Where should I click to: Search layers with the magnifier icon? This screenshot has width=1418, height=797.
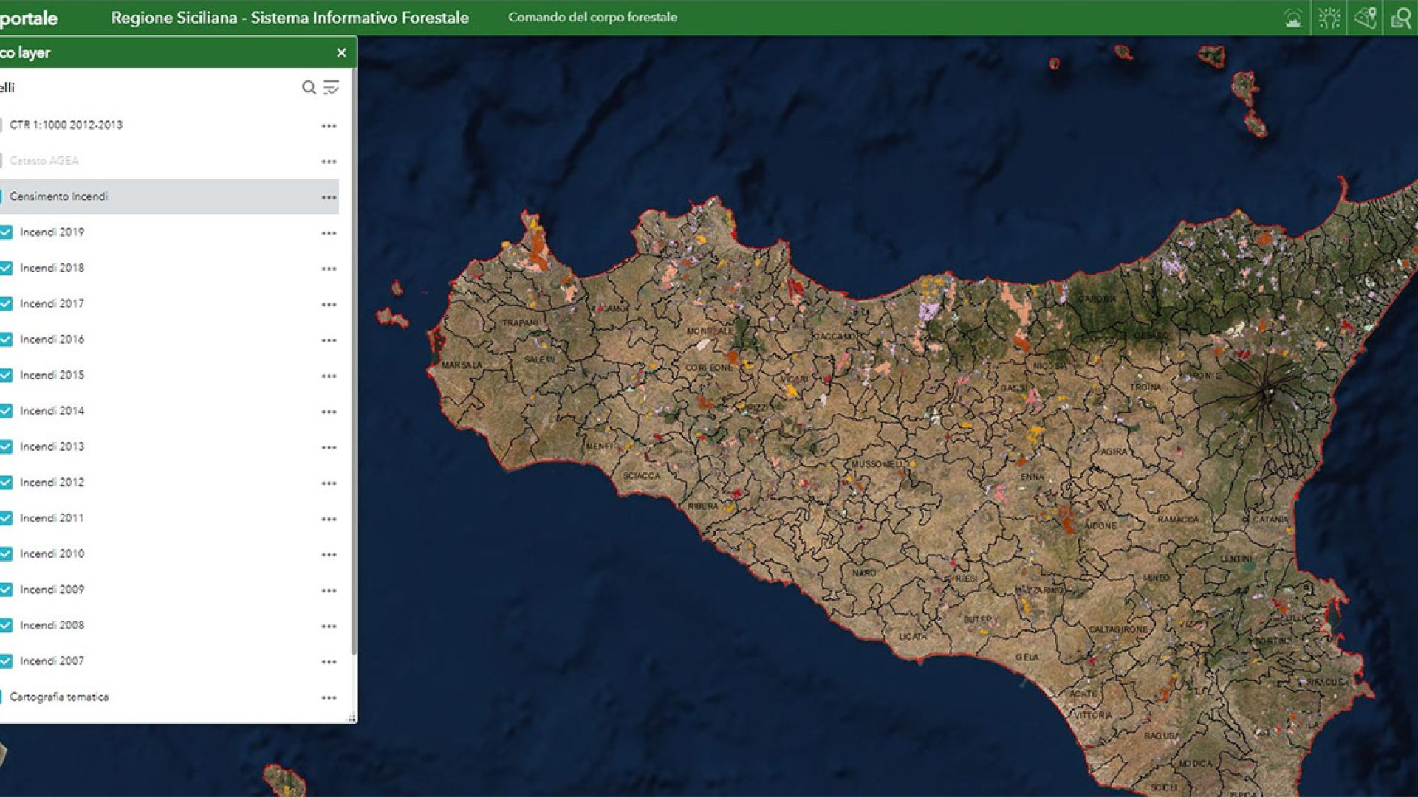tap(309, 88)
